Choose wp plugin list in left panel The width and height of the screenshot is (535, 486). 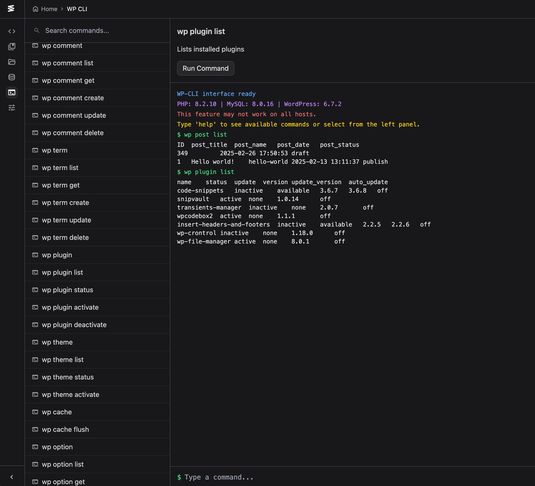coord(98,272)
